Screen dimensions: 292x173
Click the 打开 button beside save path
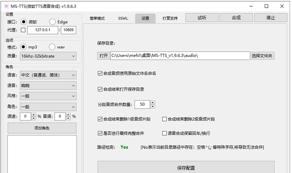point(104,56)
